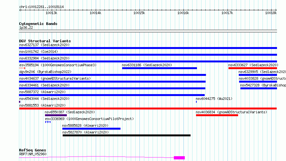Select variant label nsv1001742 (Coe2014)
This screenshot has width=286, height=161.
point(39,52)
